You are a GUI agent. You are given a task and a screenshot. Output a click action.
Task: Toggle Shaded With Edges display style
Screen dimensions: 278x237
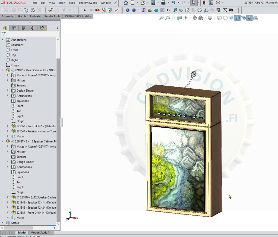(238, 18)
